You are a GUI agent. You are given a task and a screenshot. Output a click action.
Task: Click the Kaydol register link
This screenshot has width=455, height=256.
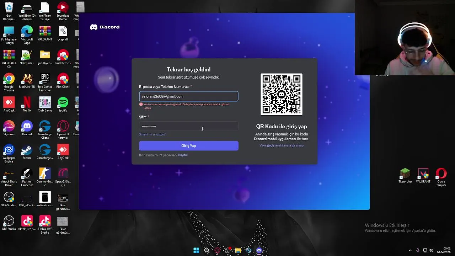click(x=183, y=155)
